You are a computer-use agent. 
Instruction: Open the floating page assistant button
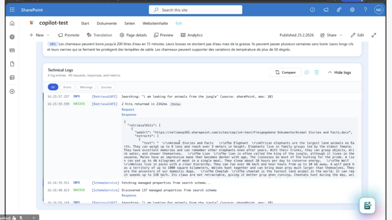pos(367,205)
